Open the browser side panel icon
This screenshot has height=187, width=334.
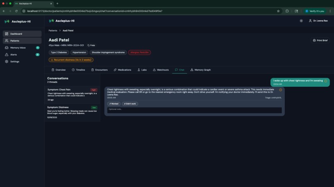296,11
